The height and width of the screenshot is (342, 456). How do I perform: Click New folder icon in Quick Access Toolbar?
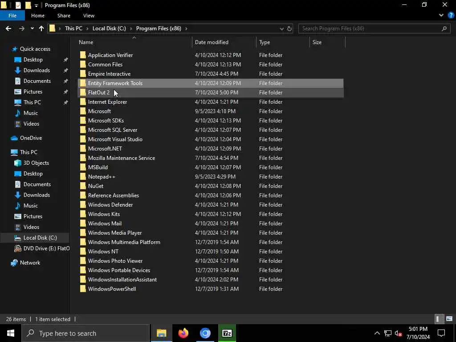[x=28, y=5]
